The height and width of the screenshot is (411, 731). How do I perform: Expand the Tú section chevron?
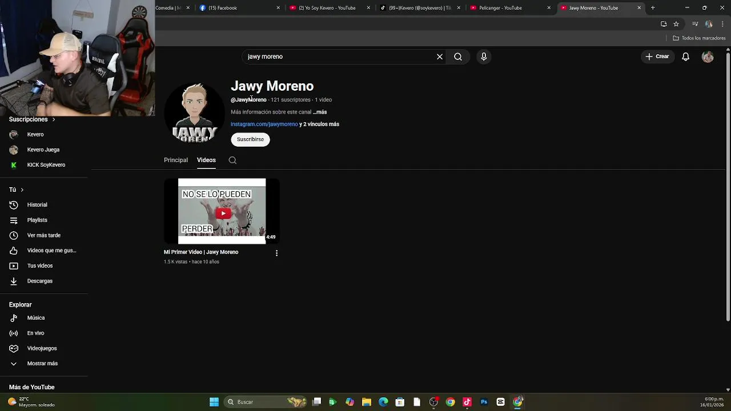(x=22, y=190)
